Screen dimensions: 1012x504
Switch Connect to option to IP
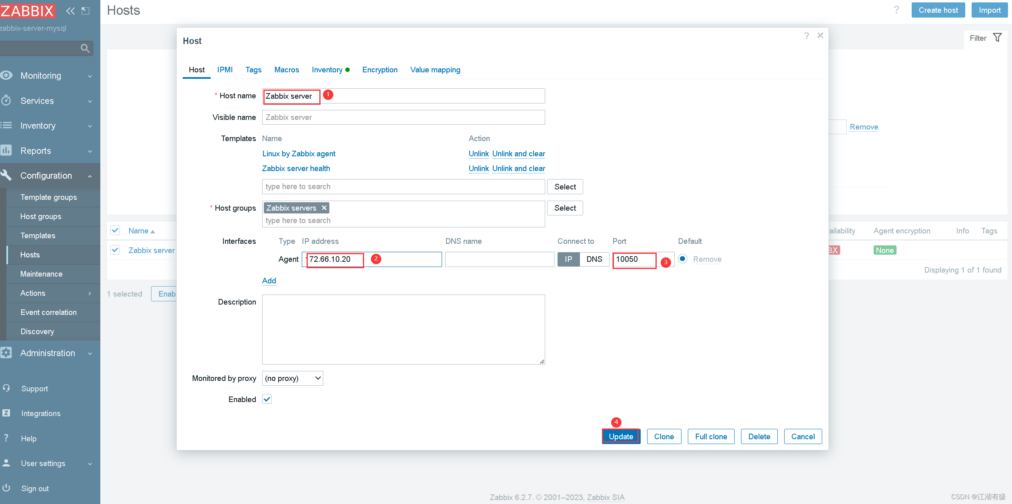(568, 259)
